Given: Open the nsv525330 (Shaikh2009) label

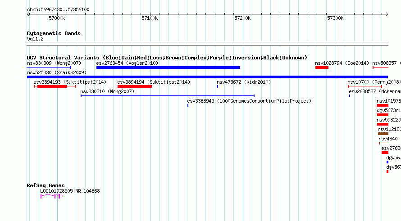Looking at the screenshot, I should coord(57,72).
